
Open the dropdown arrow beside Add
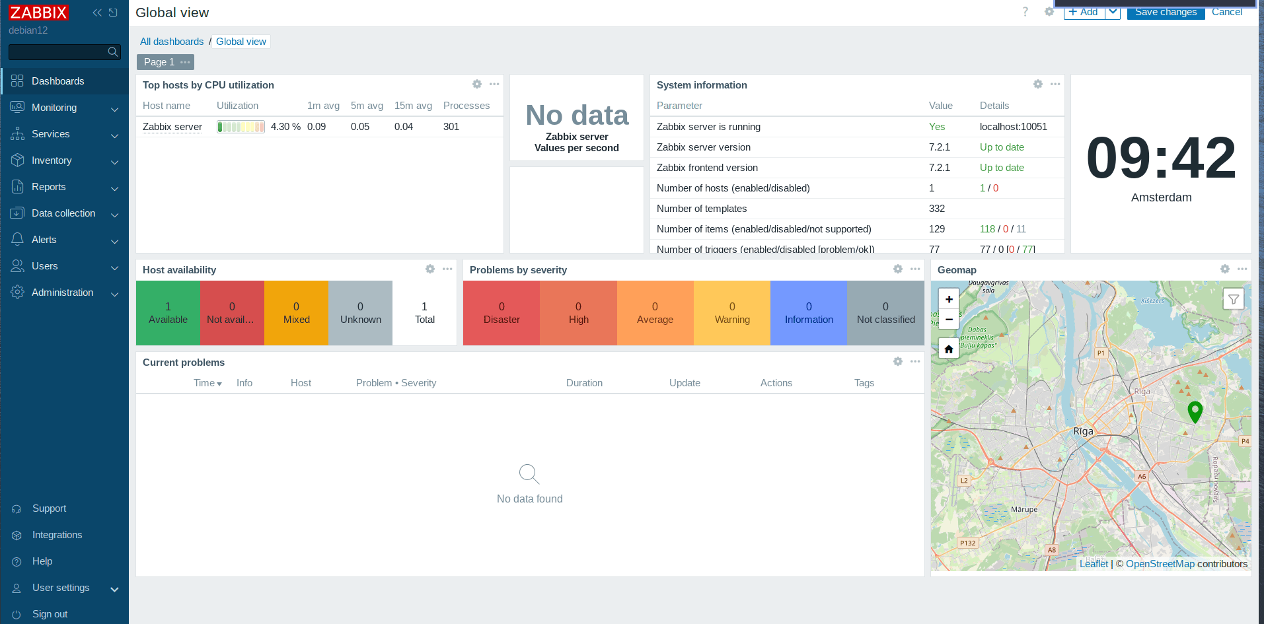(1113, 12)
